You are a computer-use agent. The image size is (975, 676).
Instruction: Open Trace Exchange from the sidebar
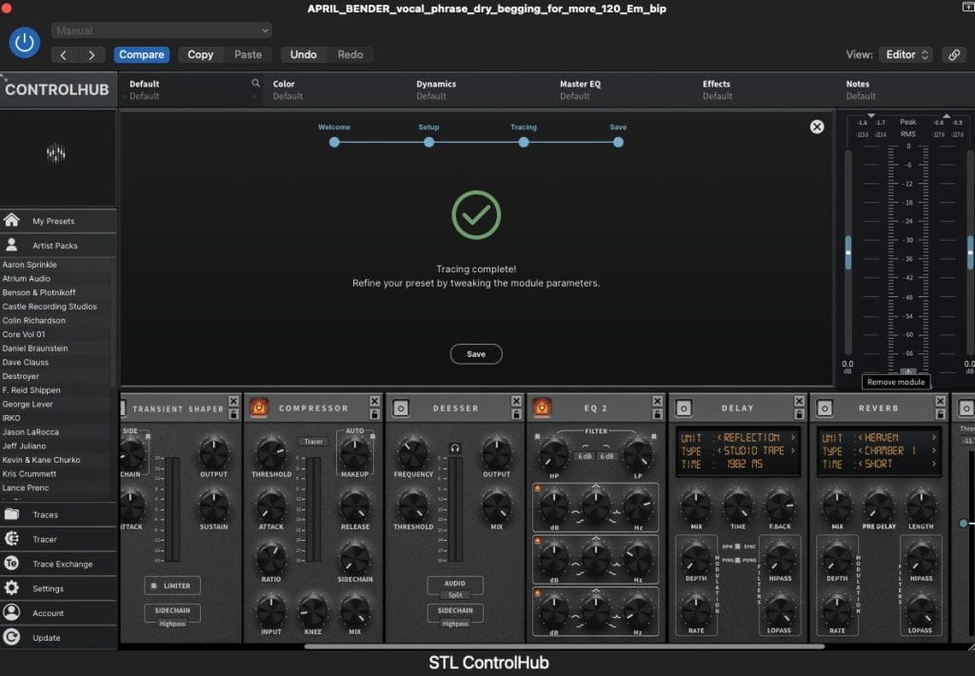[62, 565]
